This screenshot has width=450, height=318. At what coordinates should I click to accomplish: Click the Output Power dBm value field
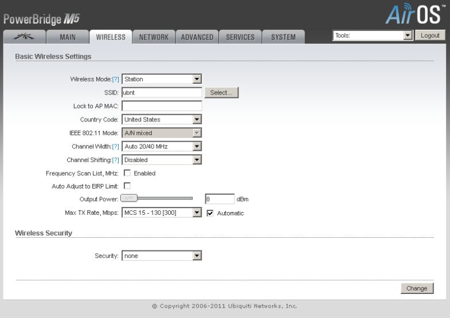coord(220,199)
